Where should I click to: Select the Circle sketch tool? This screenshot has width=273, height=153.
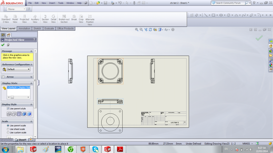(228, 15)
